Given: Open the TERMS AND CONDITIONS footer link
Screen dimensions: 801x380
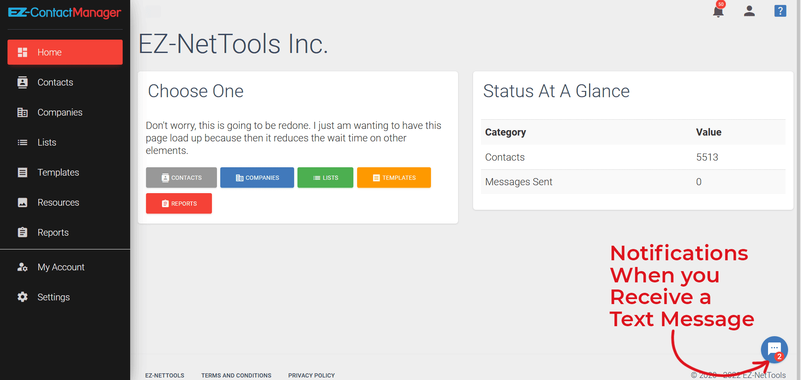Looking at the screenshot, I should tap(236, 375).
